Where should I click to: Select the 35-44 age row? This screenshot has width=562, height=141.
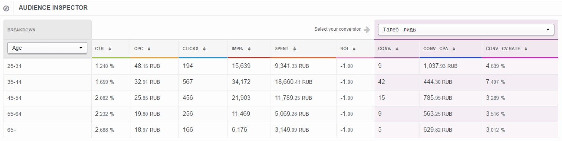click(x=14, y=82)
